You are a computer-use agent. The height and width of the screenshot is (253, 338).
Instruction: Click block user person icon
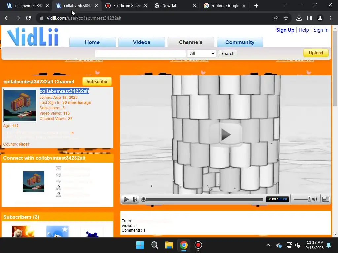[59, 194]
